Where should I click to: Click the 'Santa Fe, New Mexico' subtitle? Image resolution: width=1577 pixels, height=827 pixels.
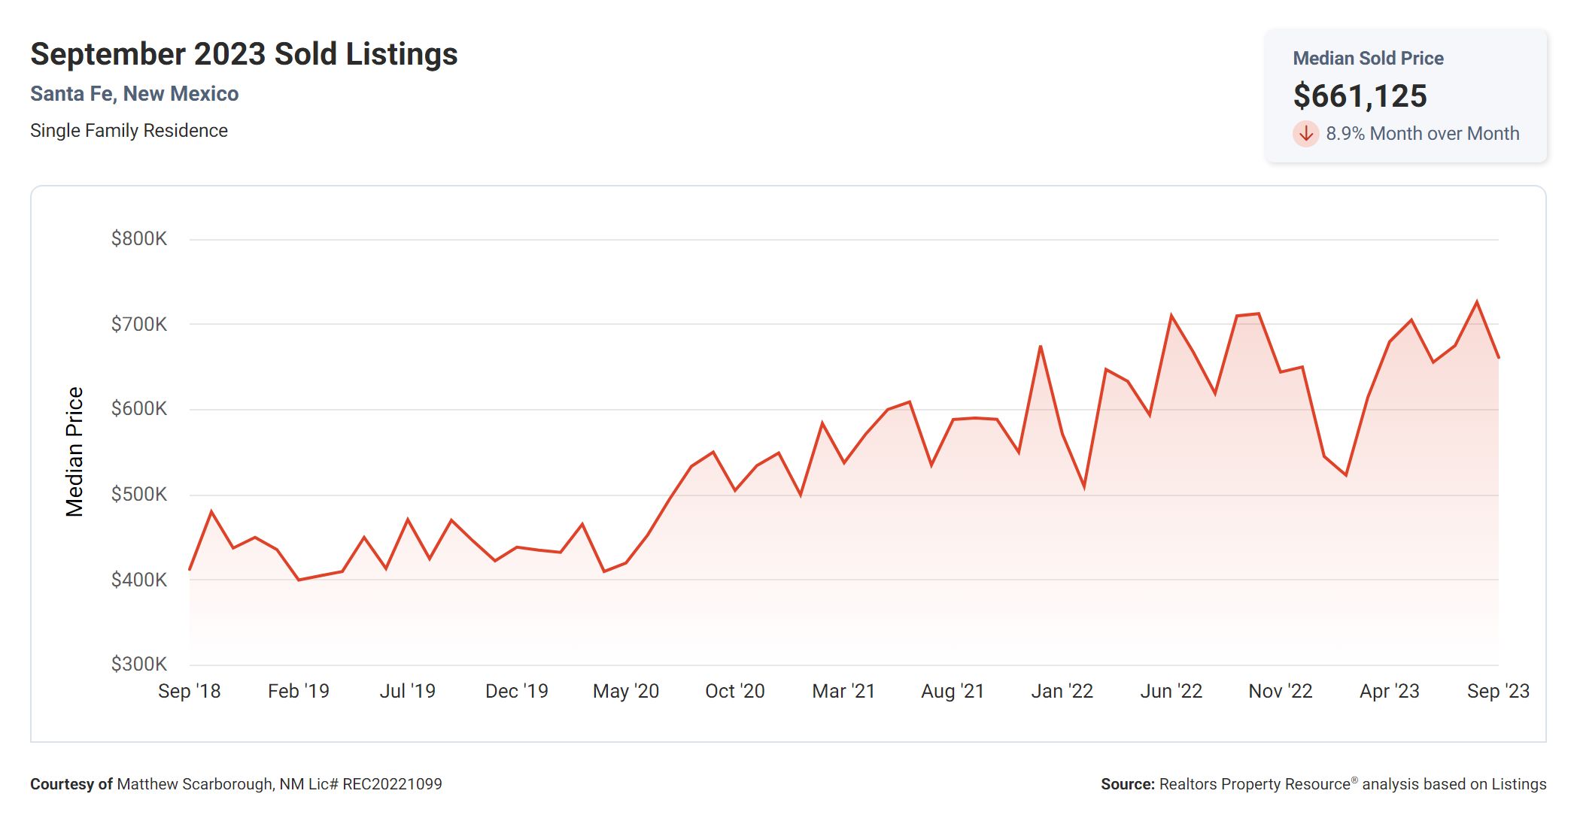[x=134, y=94]
